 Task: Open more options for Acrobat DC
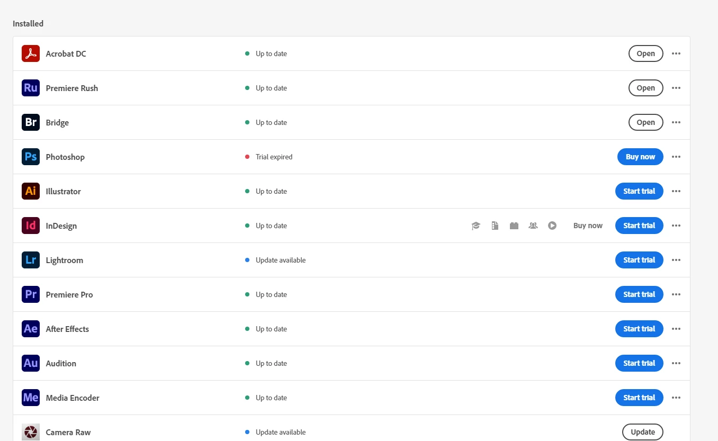pos(676,53)
